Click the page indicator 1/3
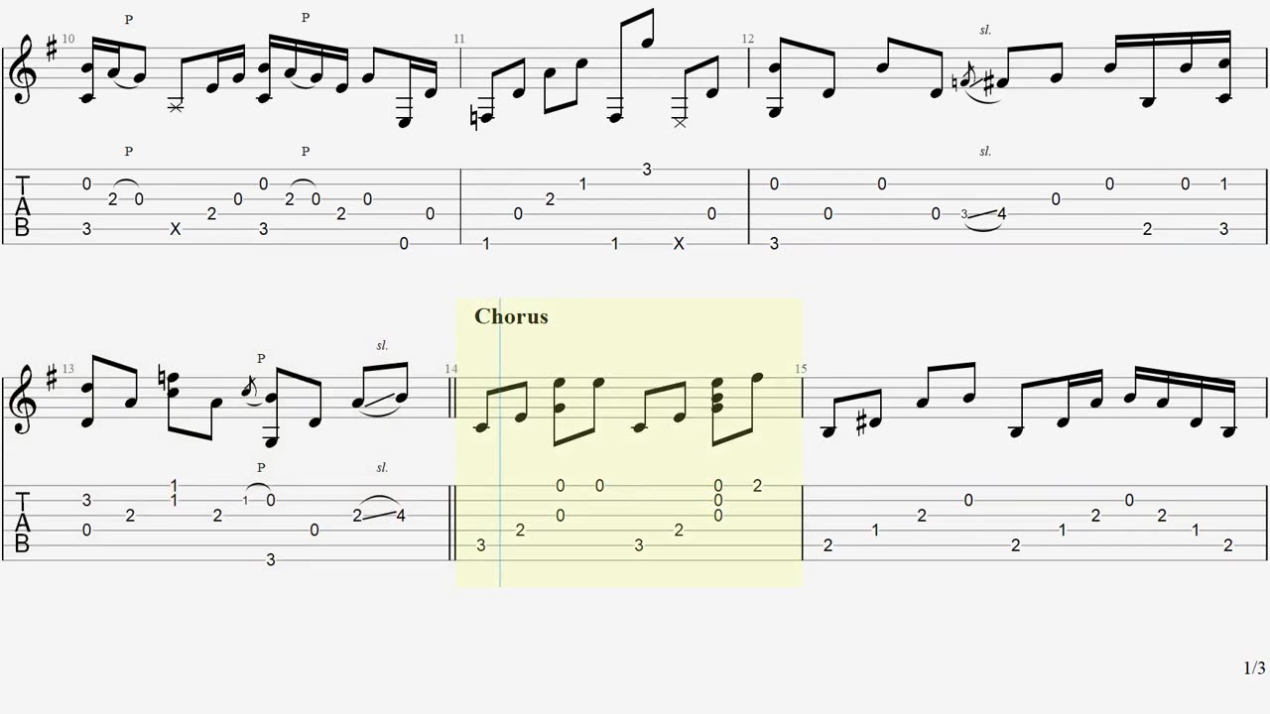 (1254, 668)
